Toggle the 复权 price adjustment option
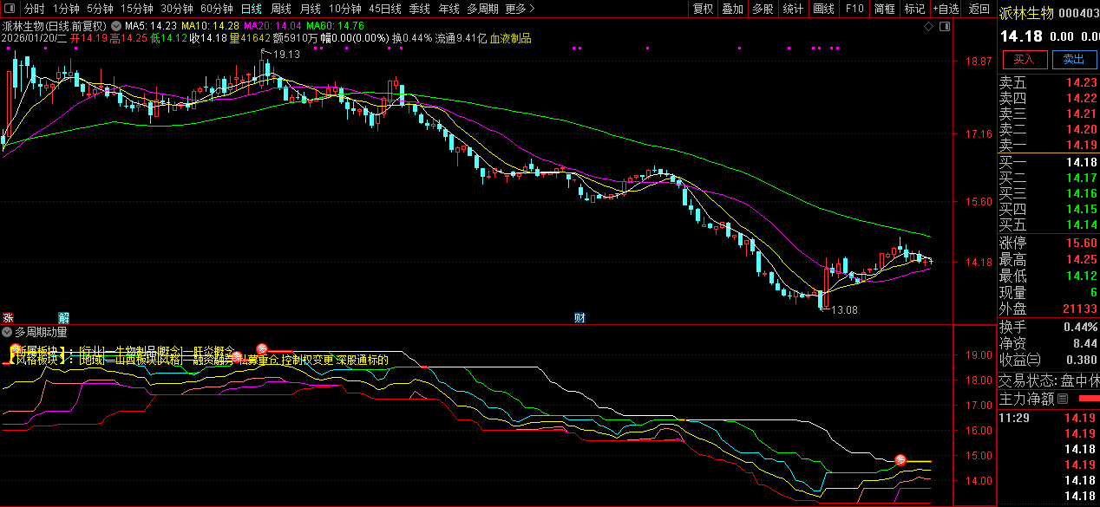Screen dimensions: 1100x507 coord(703,9)
